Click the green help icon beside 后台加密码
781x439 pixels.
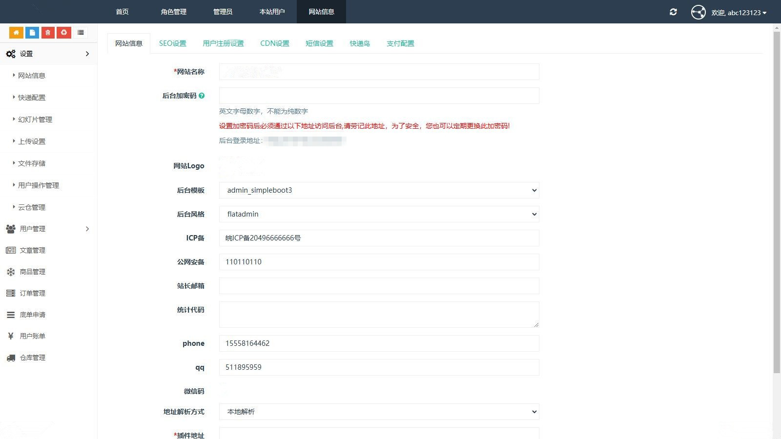[x=202, y=96]
